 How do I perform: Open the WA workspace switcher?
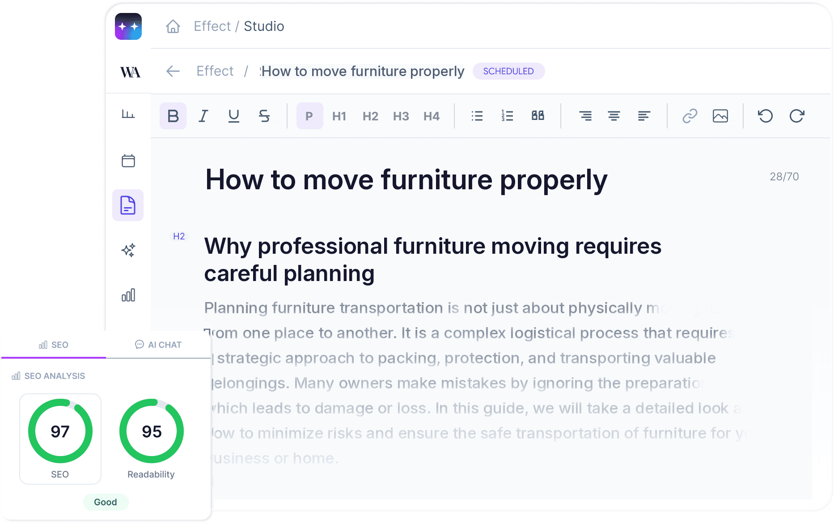coord(130,72)
